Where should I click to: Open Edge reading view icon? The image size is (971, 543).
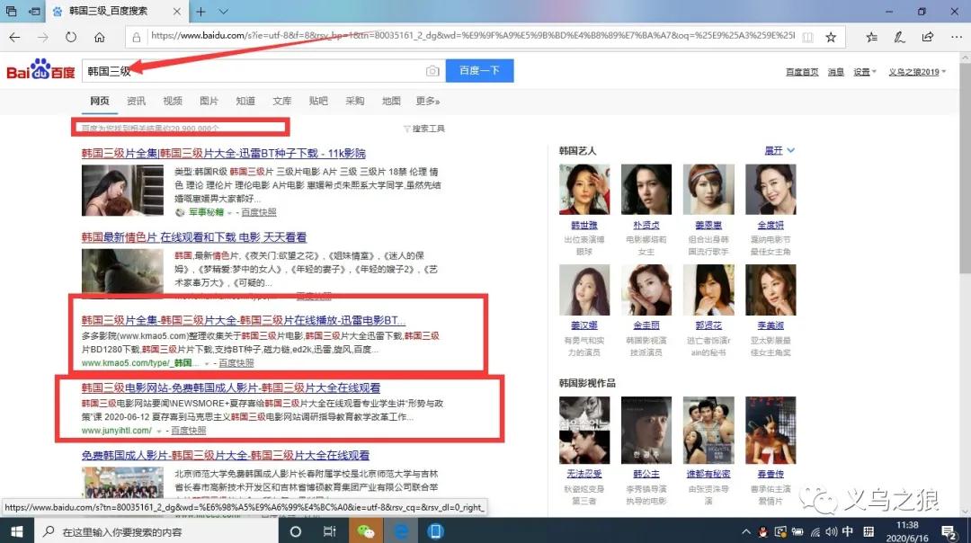807,37
